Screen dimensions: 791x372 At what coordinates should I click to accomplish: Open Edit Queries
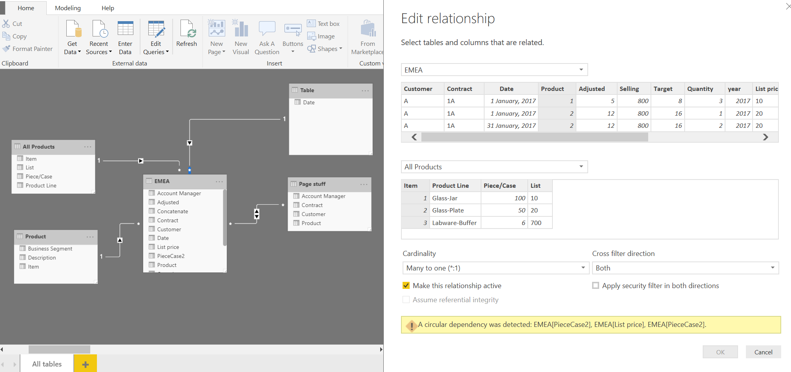[156, 38]
